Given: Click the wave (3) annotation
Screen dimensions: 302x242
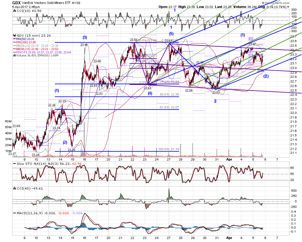Looking at the screenshot, I should [x=85, y=38].
